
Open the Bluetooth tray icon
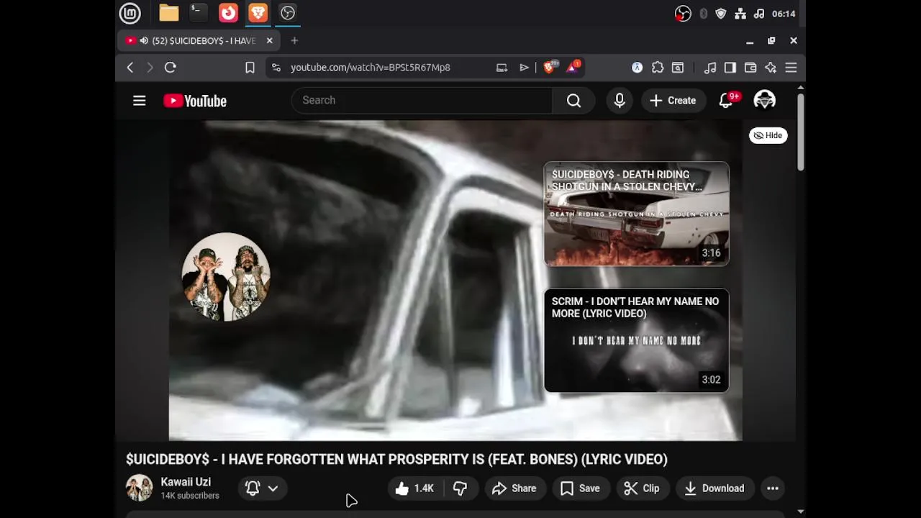[703, 14]
